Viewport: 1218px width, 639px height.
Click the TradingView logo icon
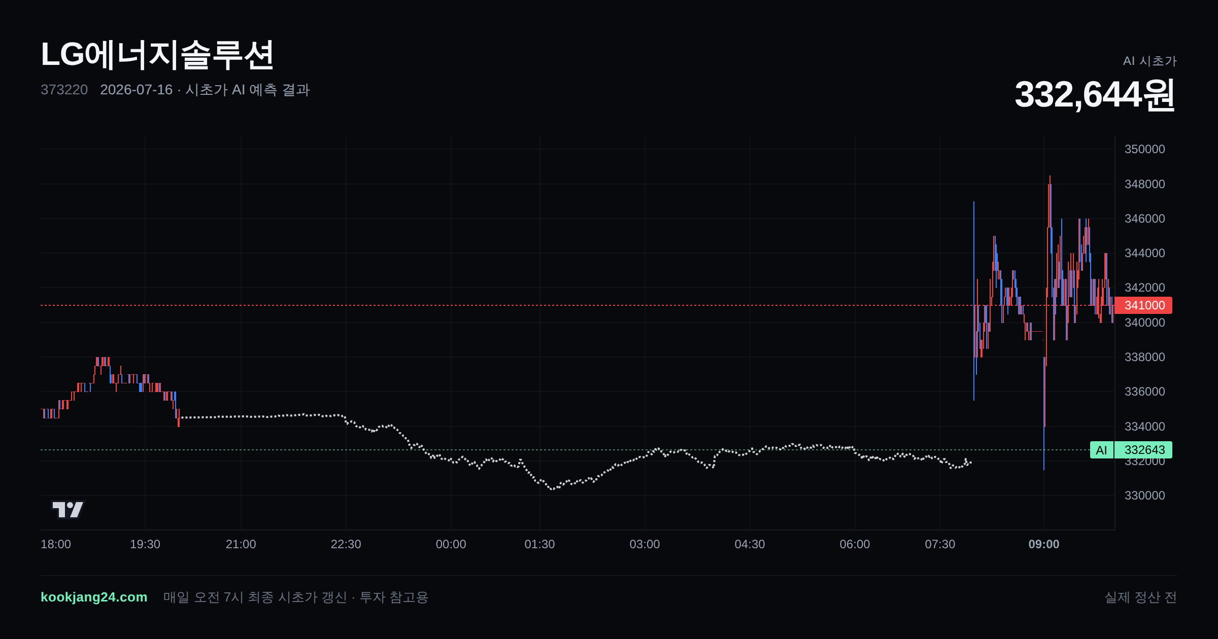[x=68, y=509]
